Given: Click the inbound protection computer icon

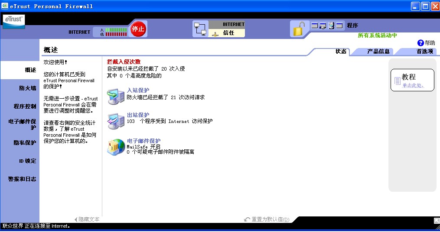Looking at the screenshot, I should point(116,97).
